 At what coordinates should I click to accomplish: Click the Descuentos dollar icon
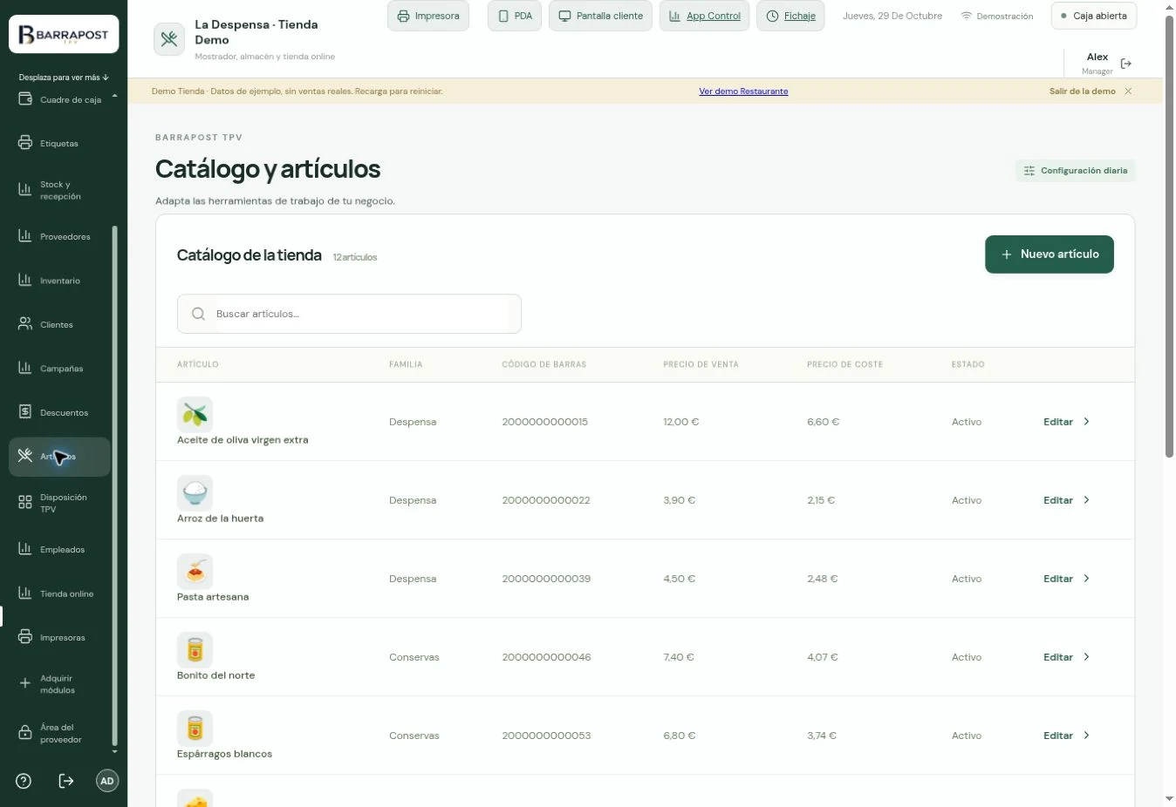25,412
